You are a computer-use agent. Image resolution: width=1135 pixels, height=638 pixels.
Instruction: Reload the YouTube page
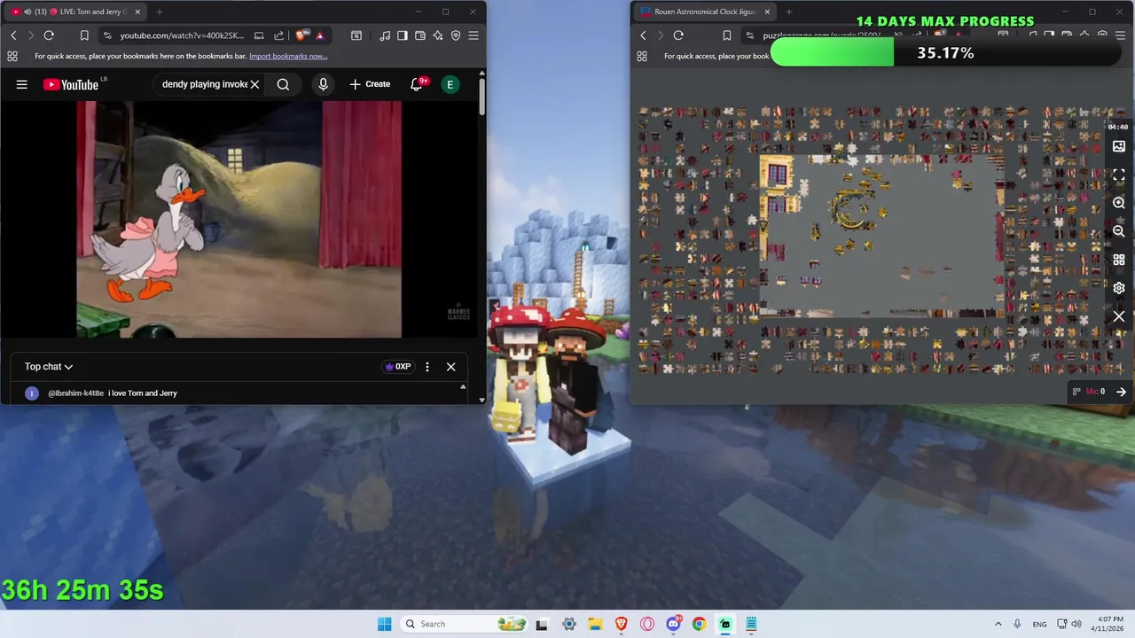point(49,35)
